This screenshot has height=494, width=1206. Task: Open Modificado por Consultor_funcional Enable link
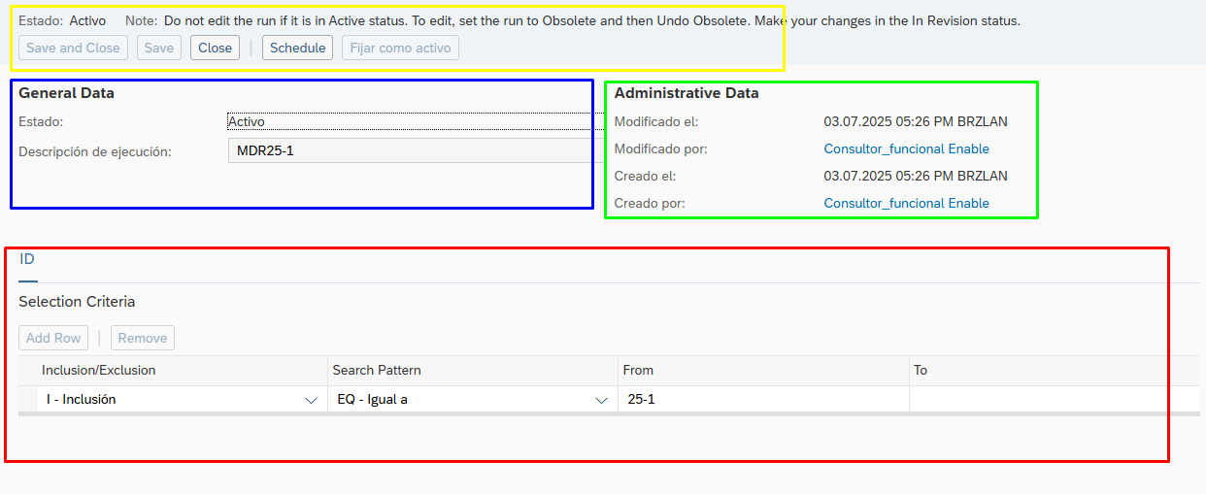(x=906, y=148)
